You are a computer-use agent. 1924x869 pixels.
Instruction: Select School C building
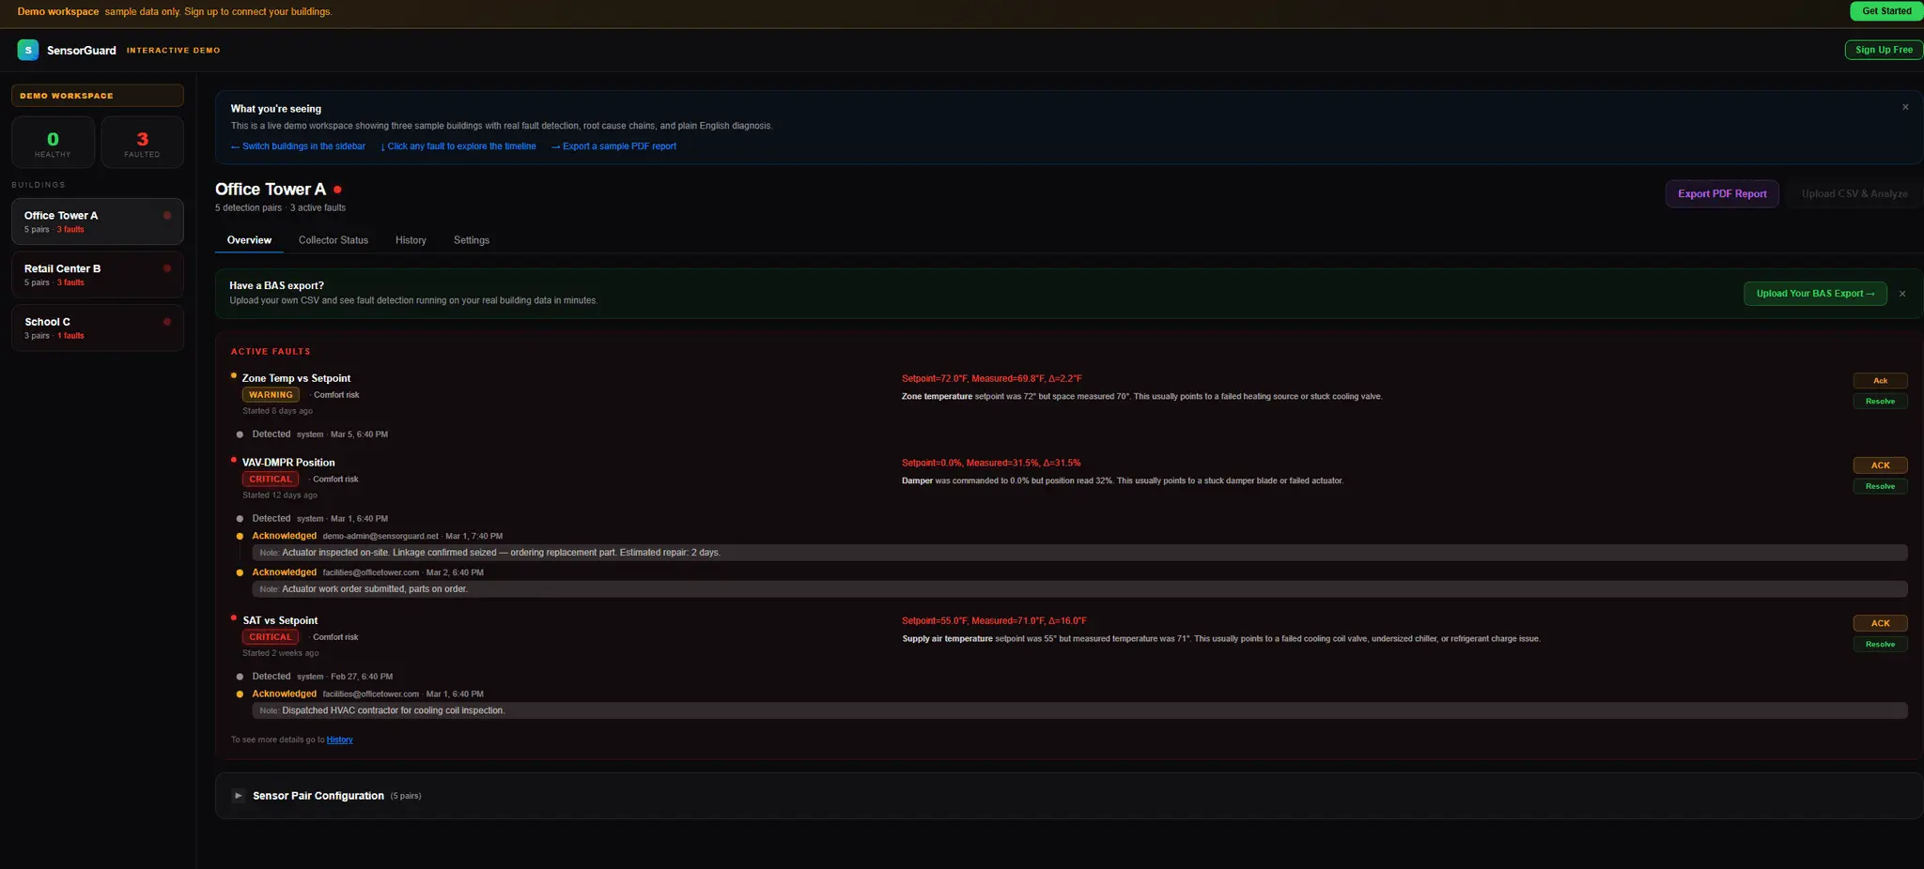point(97,328)
